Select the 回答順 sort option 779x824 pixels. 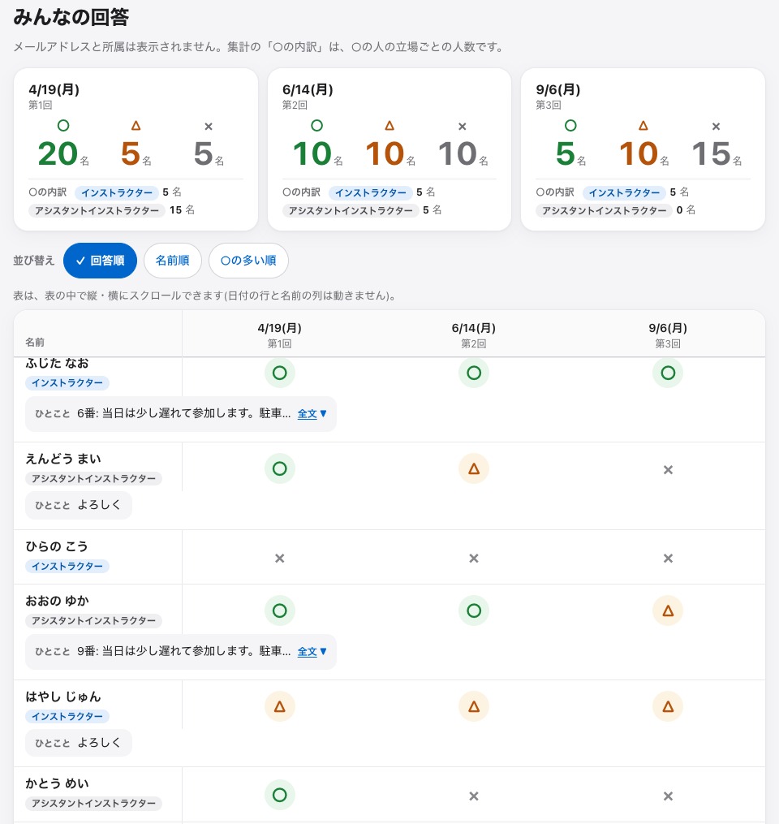point(100,261)
